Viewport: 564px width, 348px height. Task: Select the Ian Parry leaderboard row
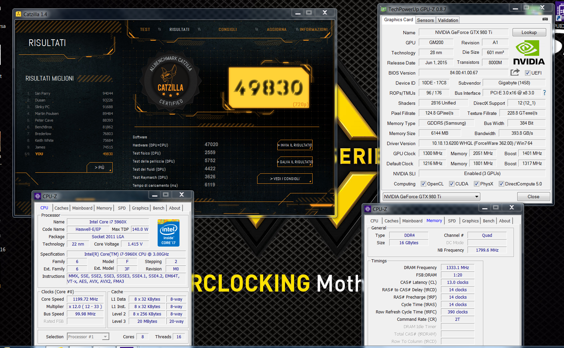70,93
